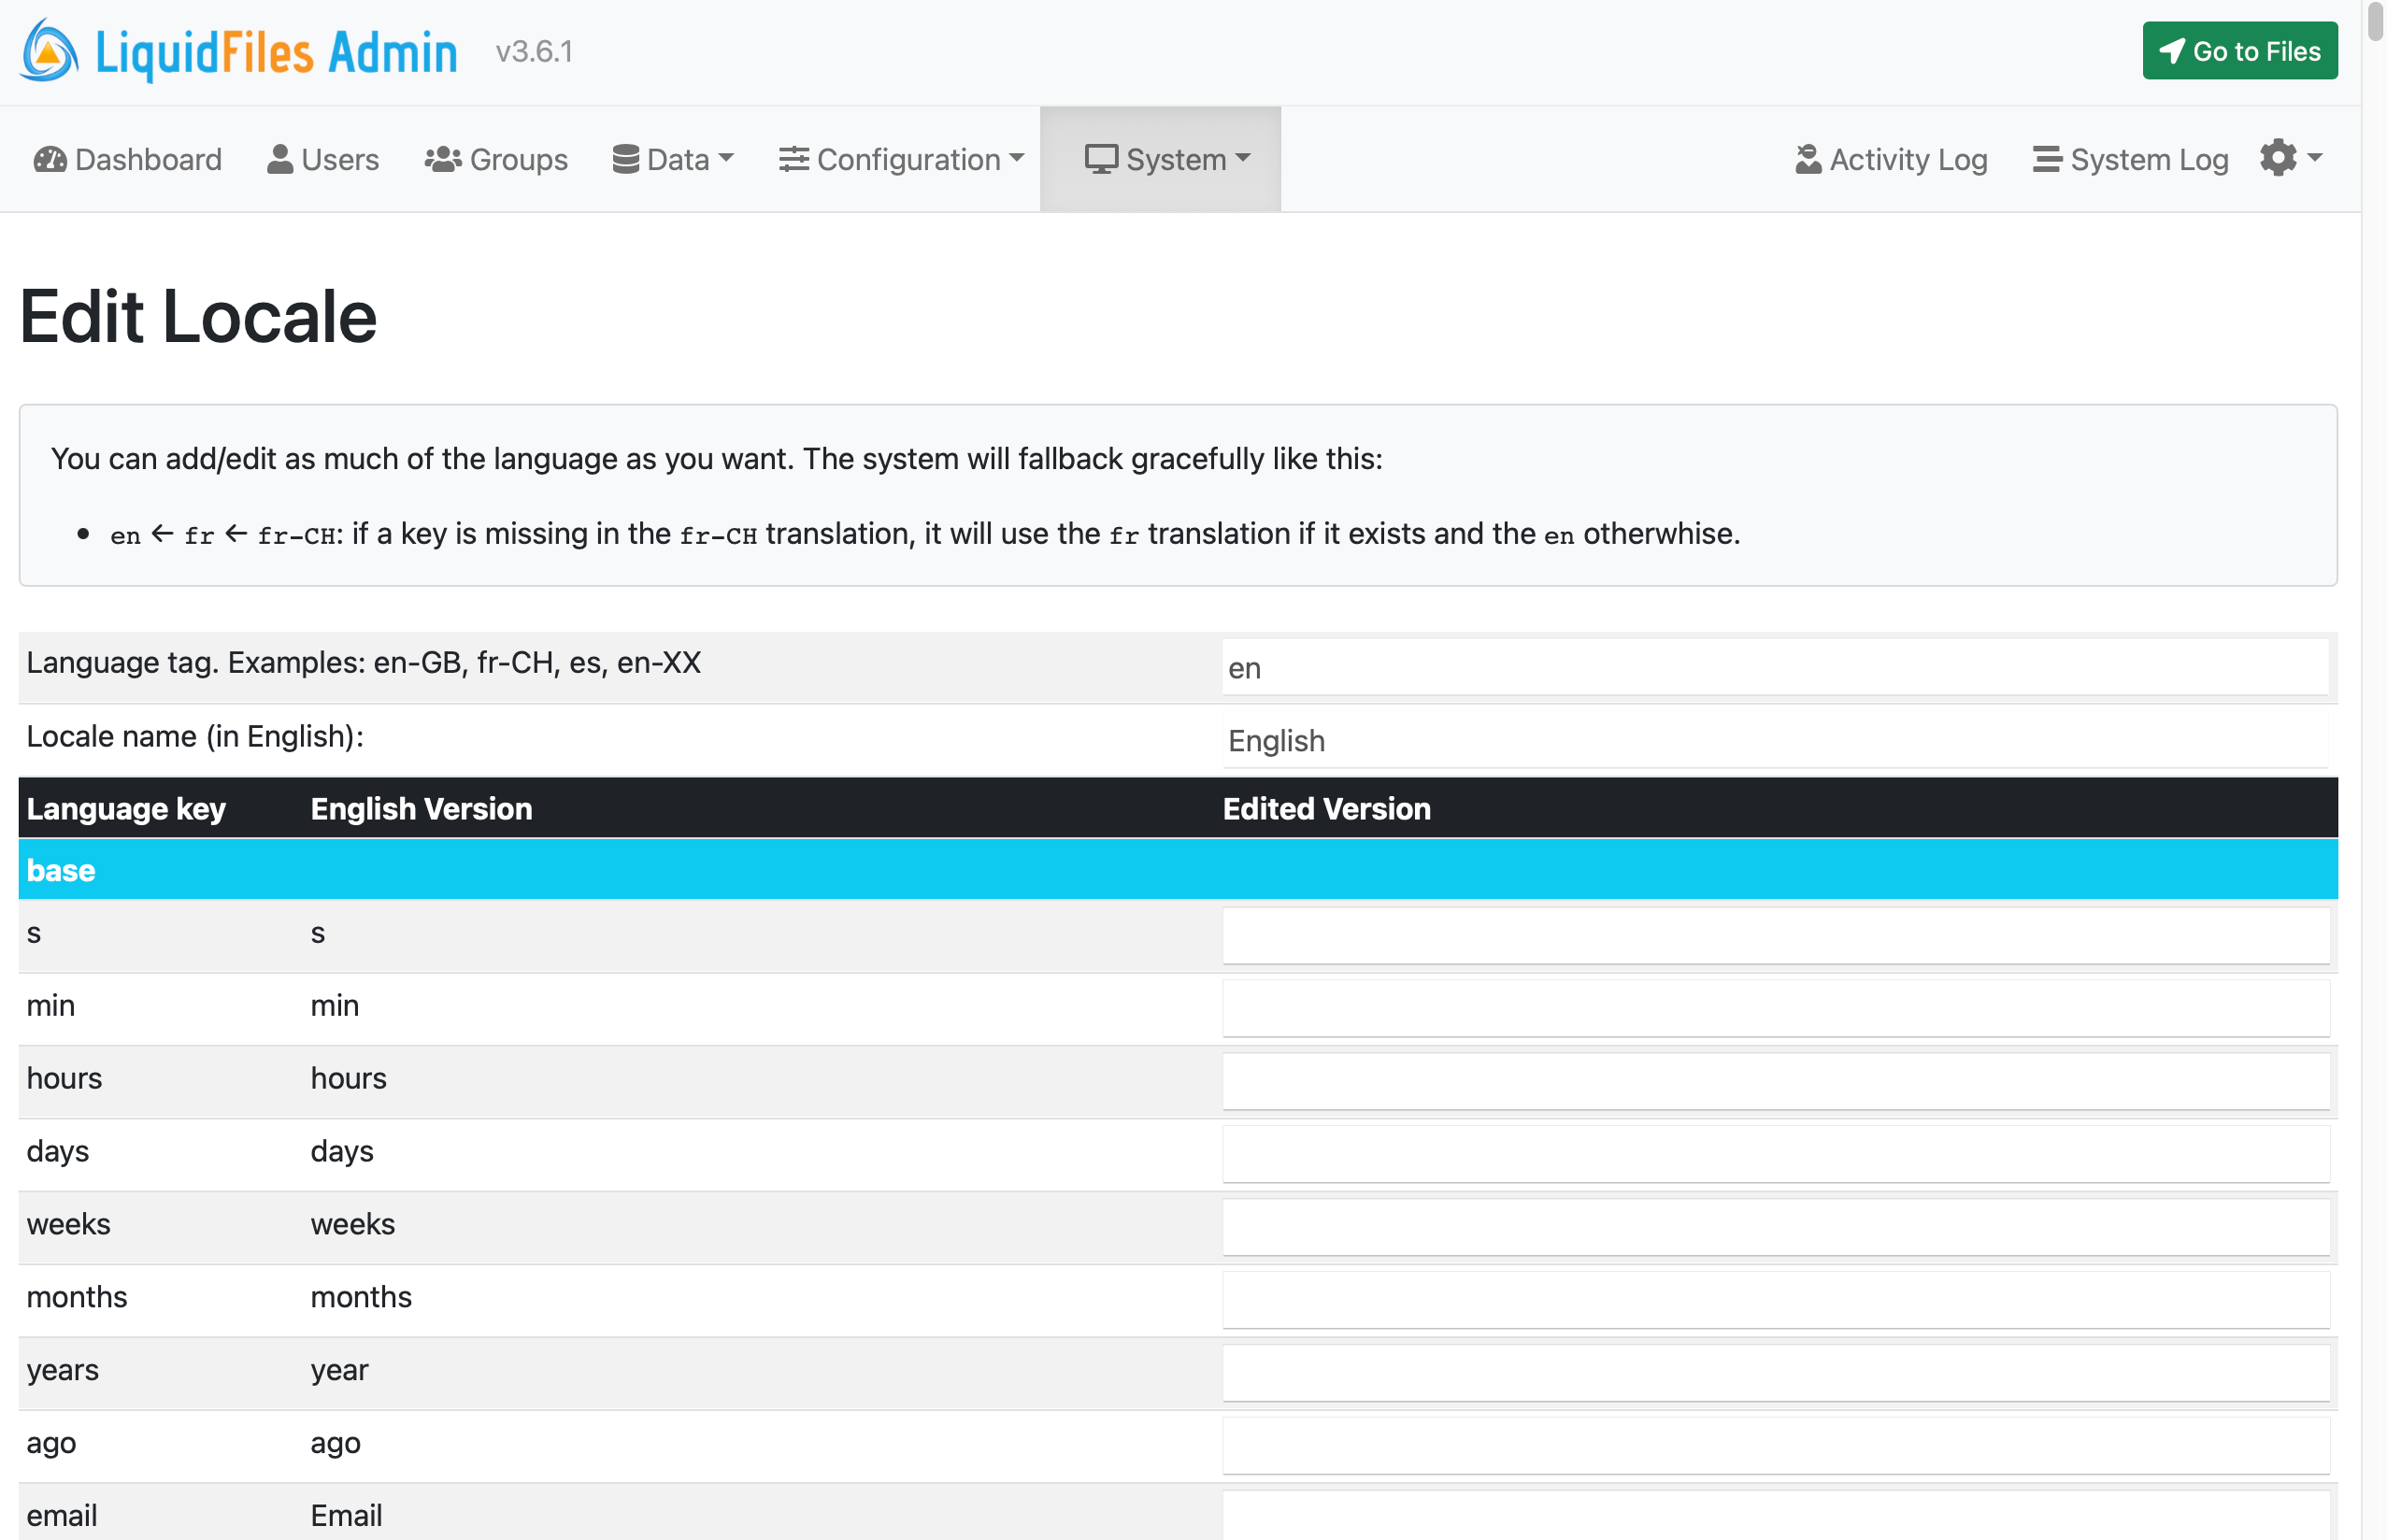Go to Activity Log page
Screen dimensions: 2387x1540
pos(1907,159)
